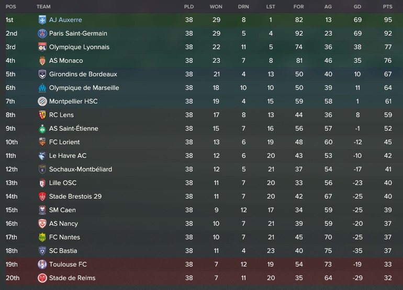Click the AS Saint-Étienne green crest
Screen dimensions: 403x290
point(42,129)
